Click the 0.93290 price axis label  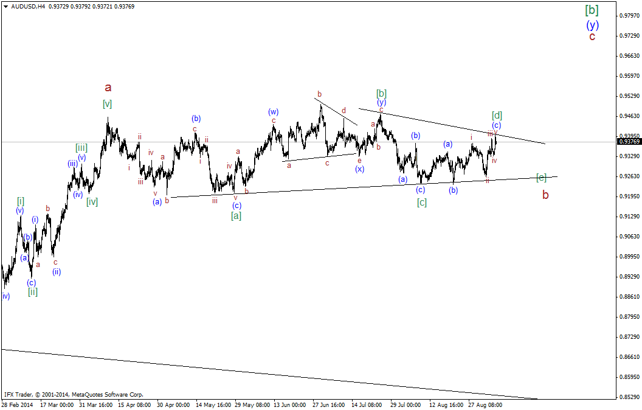[x=629, y=156]
